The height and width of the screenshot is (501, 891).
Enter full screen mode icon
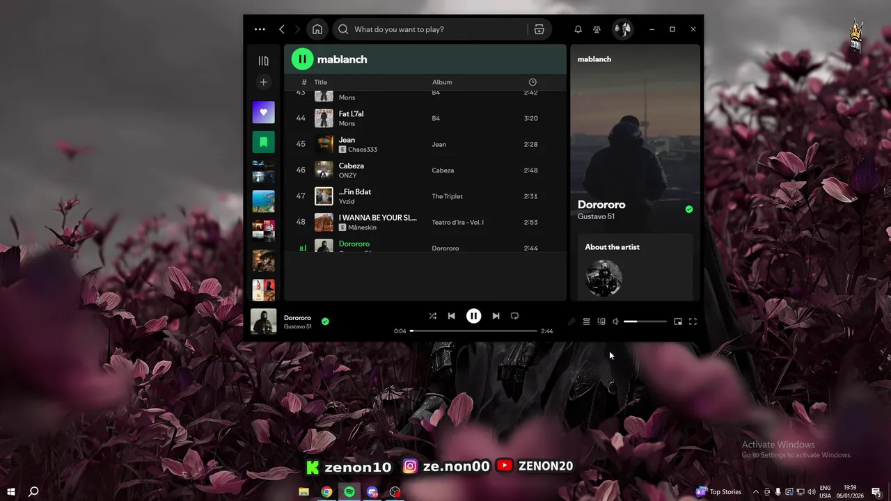tap(693, 321)
